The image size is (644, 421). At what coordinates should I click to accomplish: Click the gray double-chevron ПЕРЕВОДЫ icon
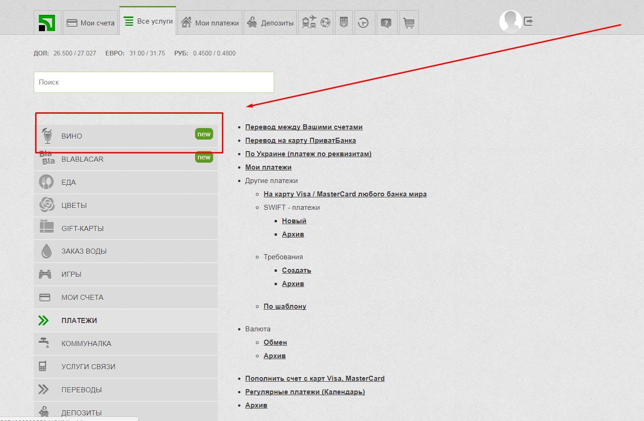click(x=43, y=390)
